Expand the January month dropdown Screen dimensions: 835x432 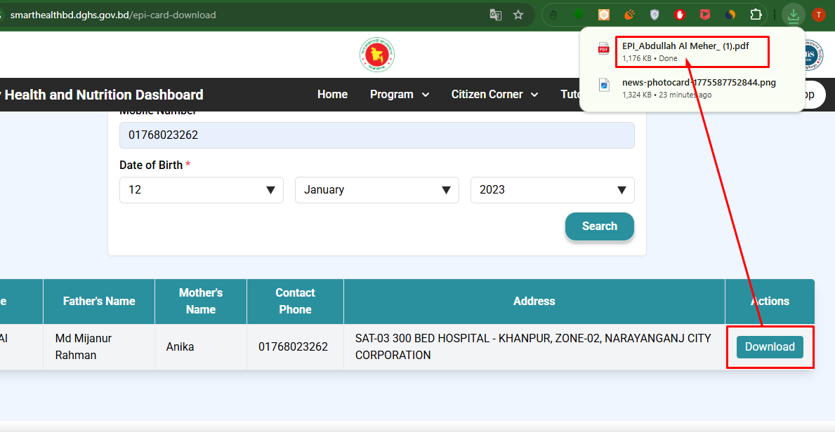tap(376, 190)
